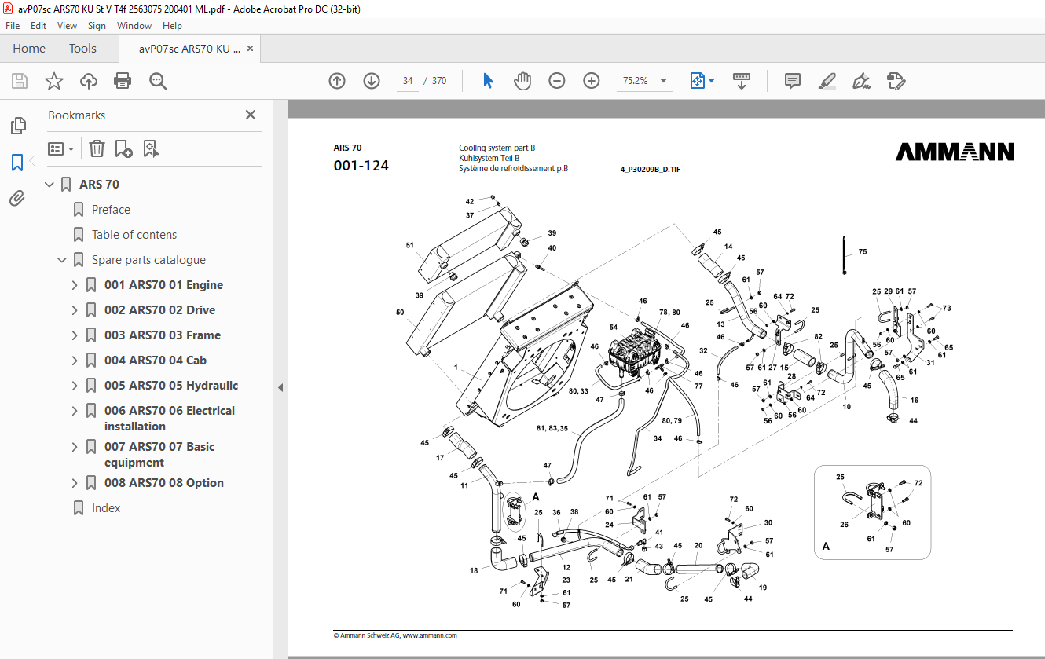
Task: Open the Table of contens bookmark
Action: tap(134, 235)
